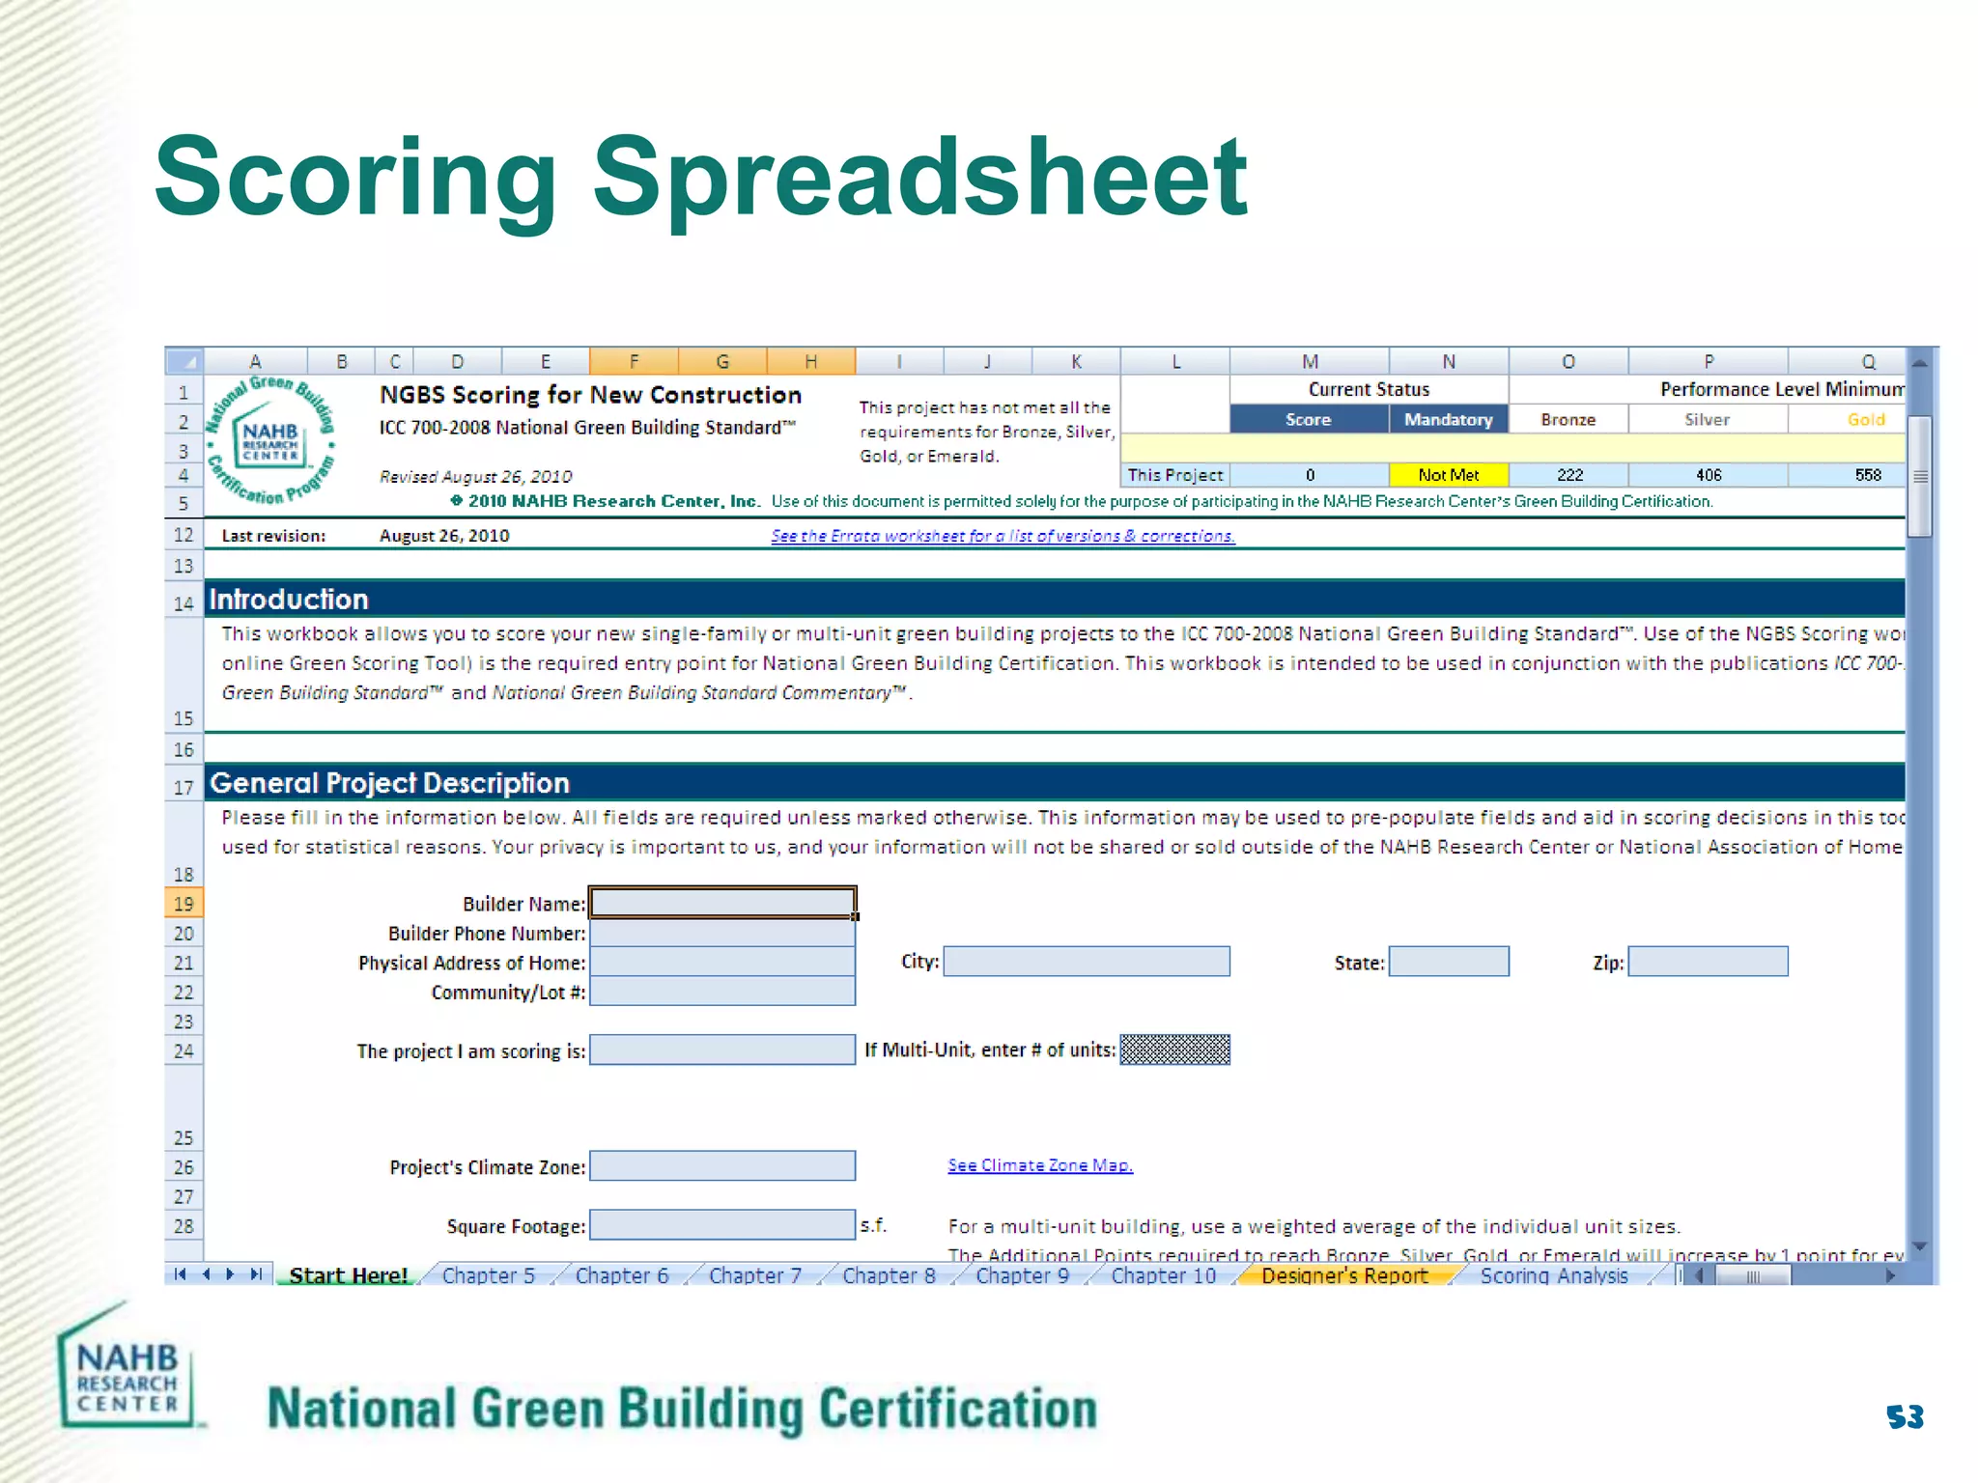Click the Physical Address of Home field
This screenshot has width=1978, height=1483.
[x=722, y=962]
